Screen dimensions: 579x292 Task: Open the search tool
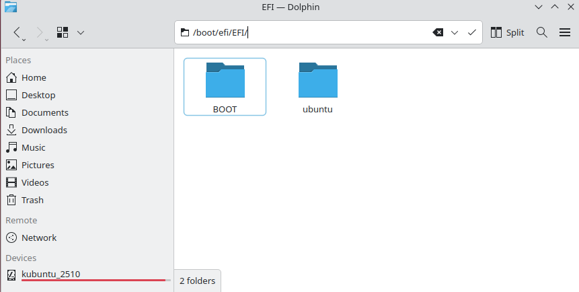(542, 32)
